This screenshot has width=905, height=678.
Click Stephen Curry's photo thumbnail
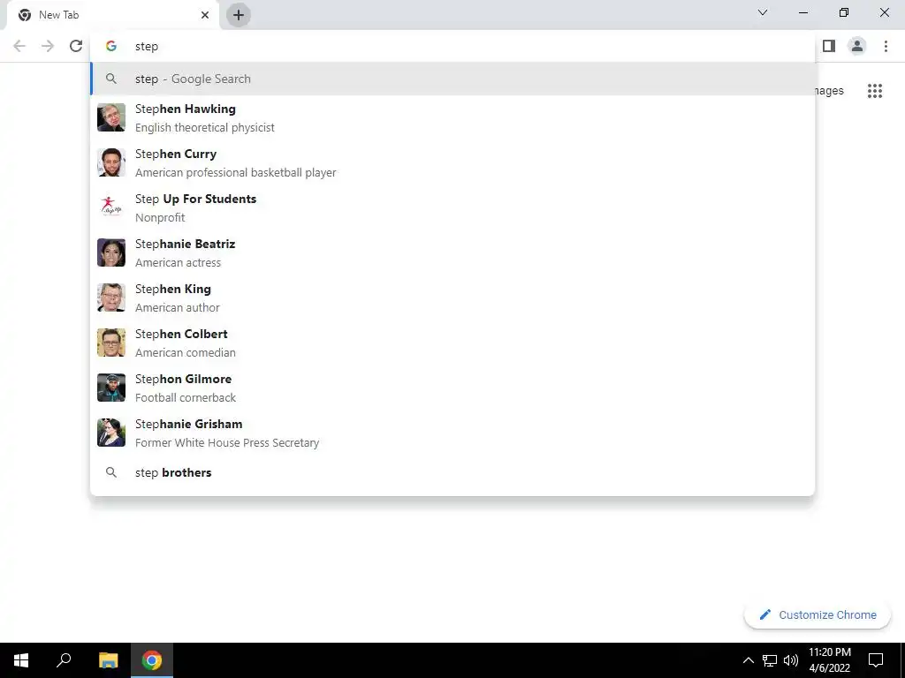coord(111,162)
